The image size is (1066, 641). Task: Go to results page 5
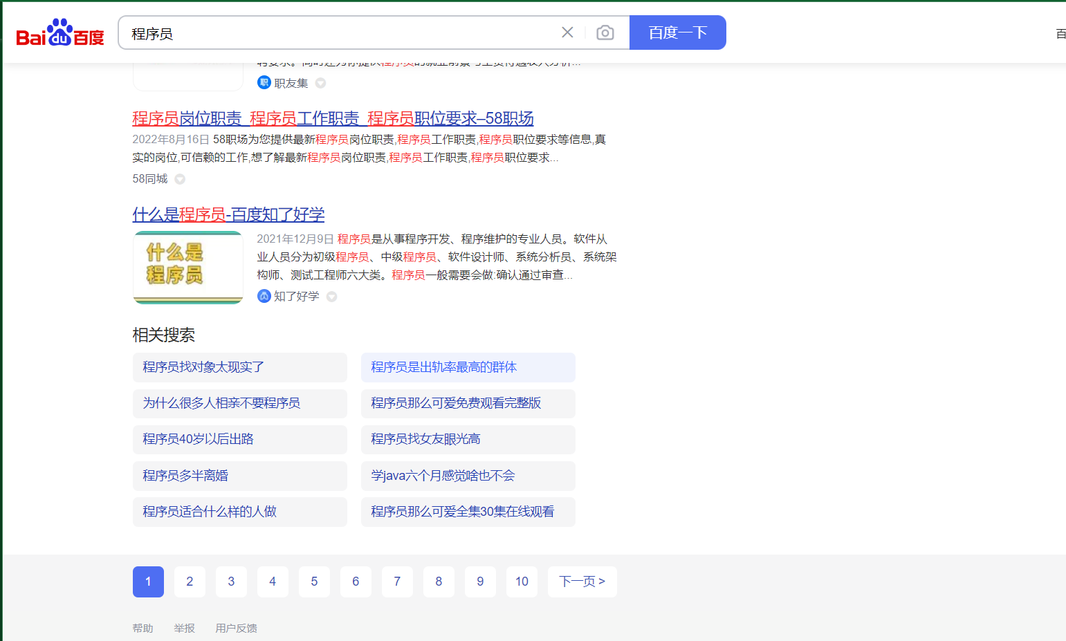pos(314,582)
